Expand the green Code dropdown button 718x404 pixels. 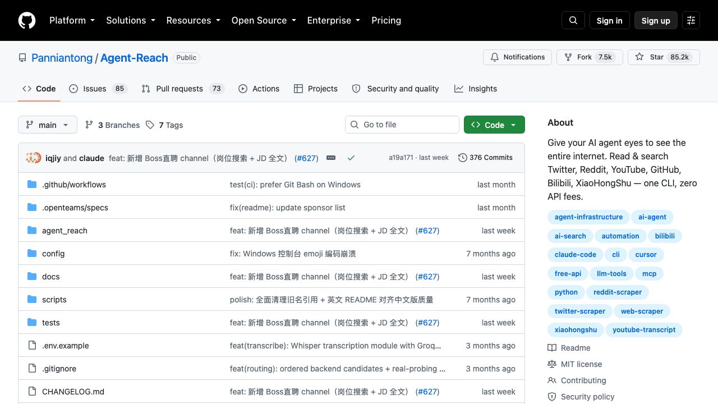494,125
